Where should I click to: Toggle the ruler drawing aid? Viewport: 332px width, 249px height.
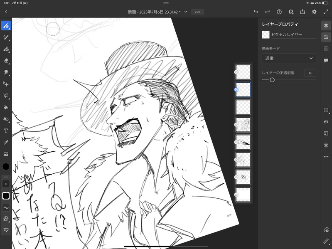(x=326, y=241)
